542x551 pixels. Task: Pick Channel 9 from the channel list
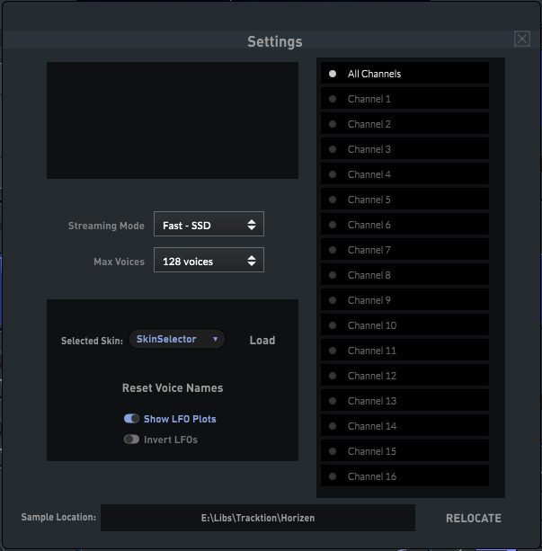(x=404, y=299)
